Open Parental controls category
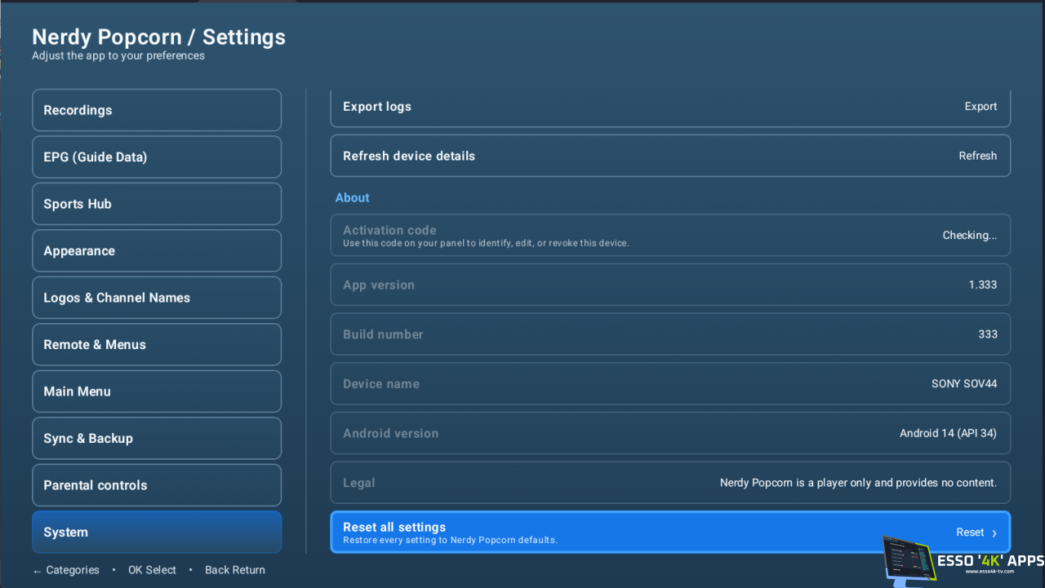 click(x=157, y=485)
